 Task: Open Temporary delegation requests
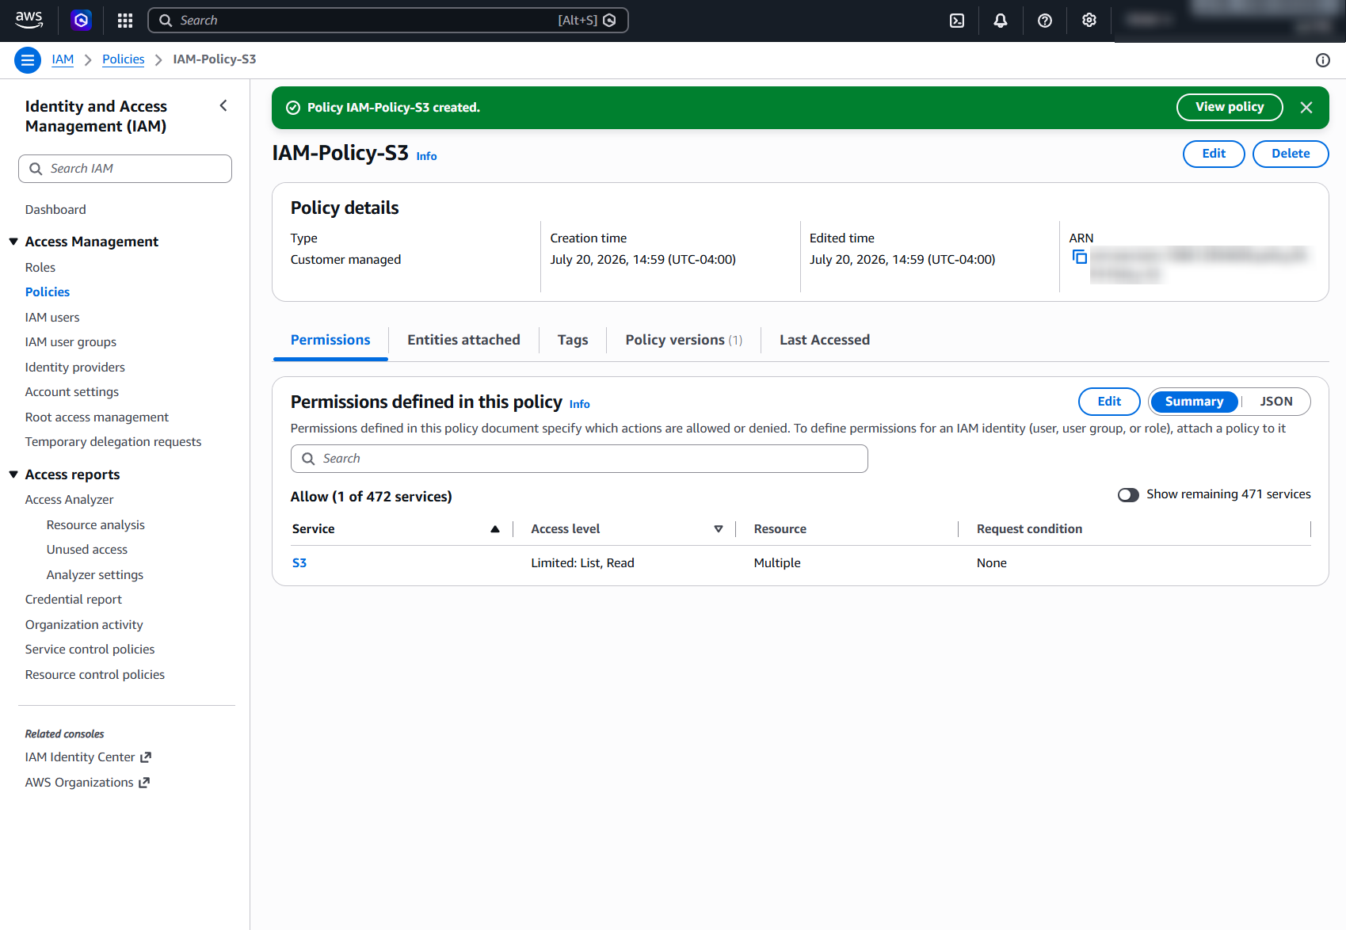[113, 442]
